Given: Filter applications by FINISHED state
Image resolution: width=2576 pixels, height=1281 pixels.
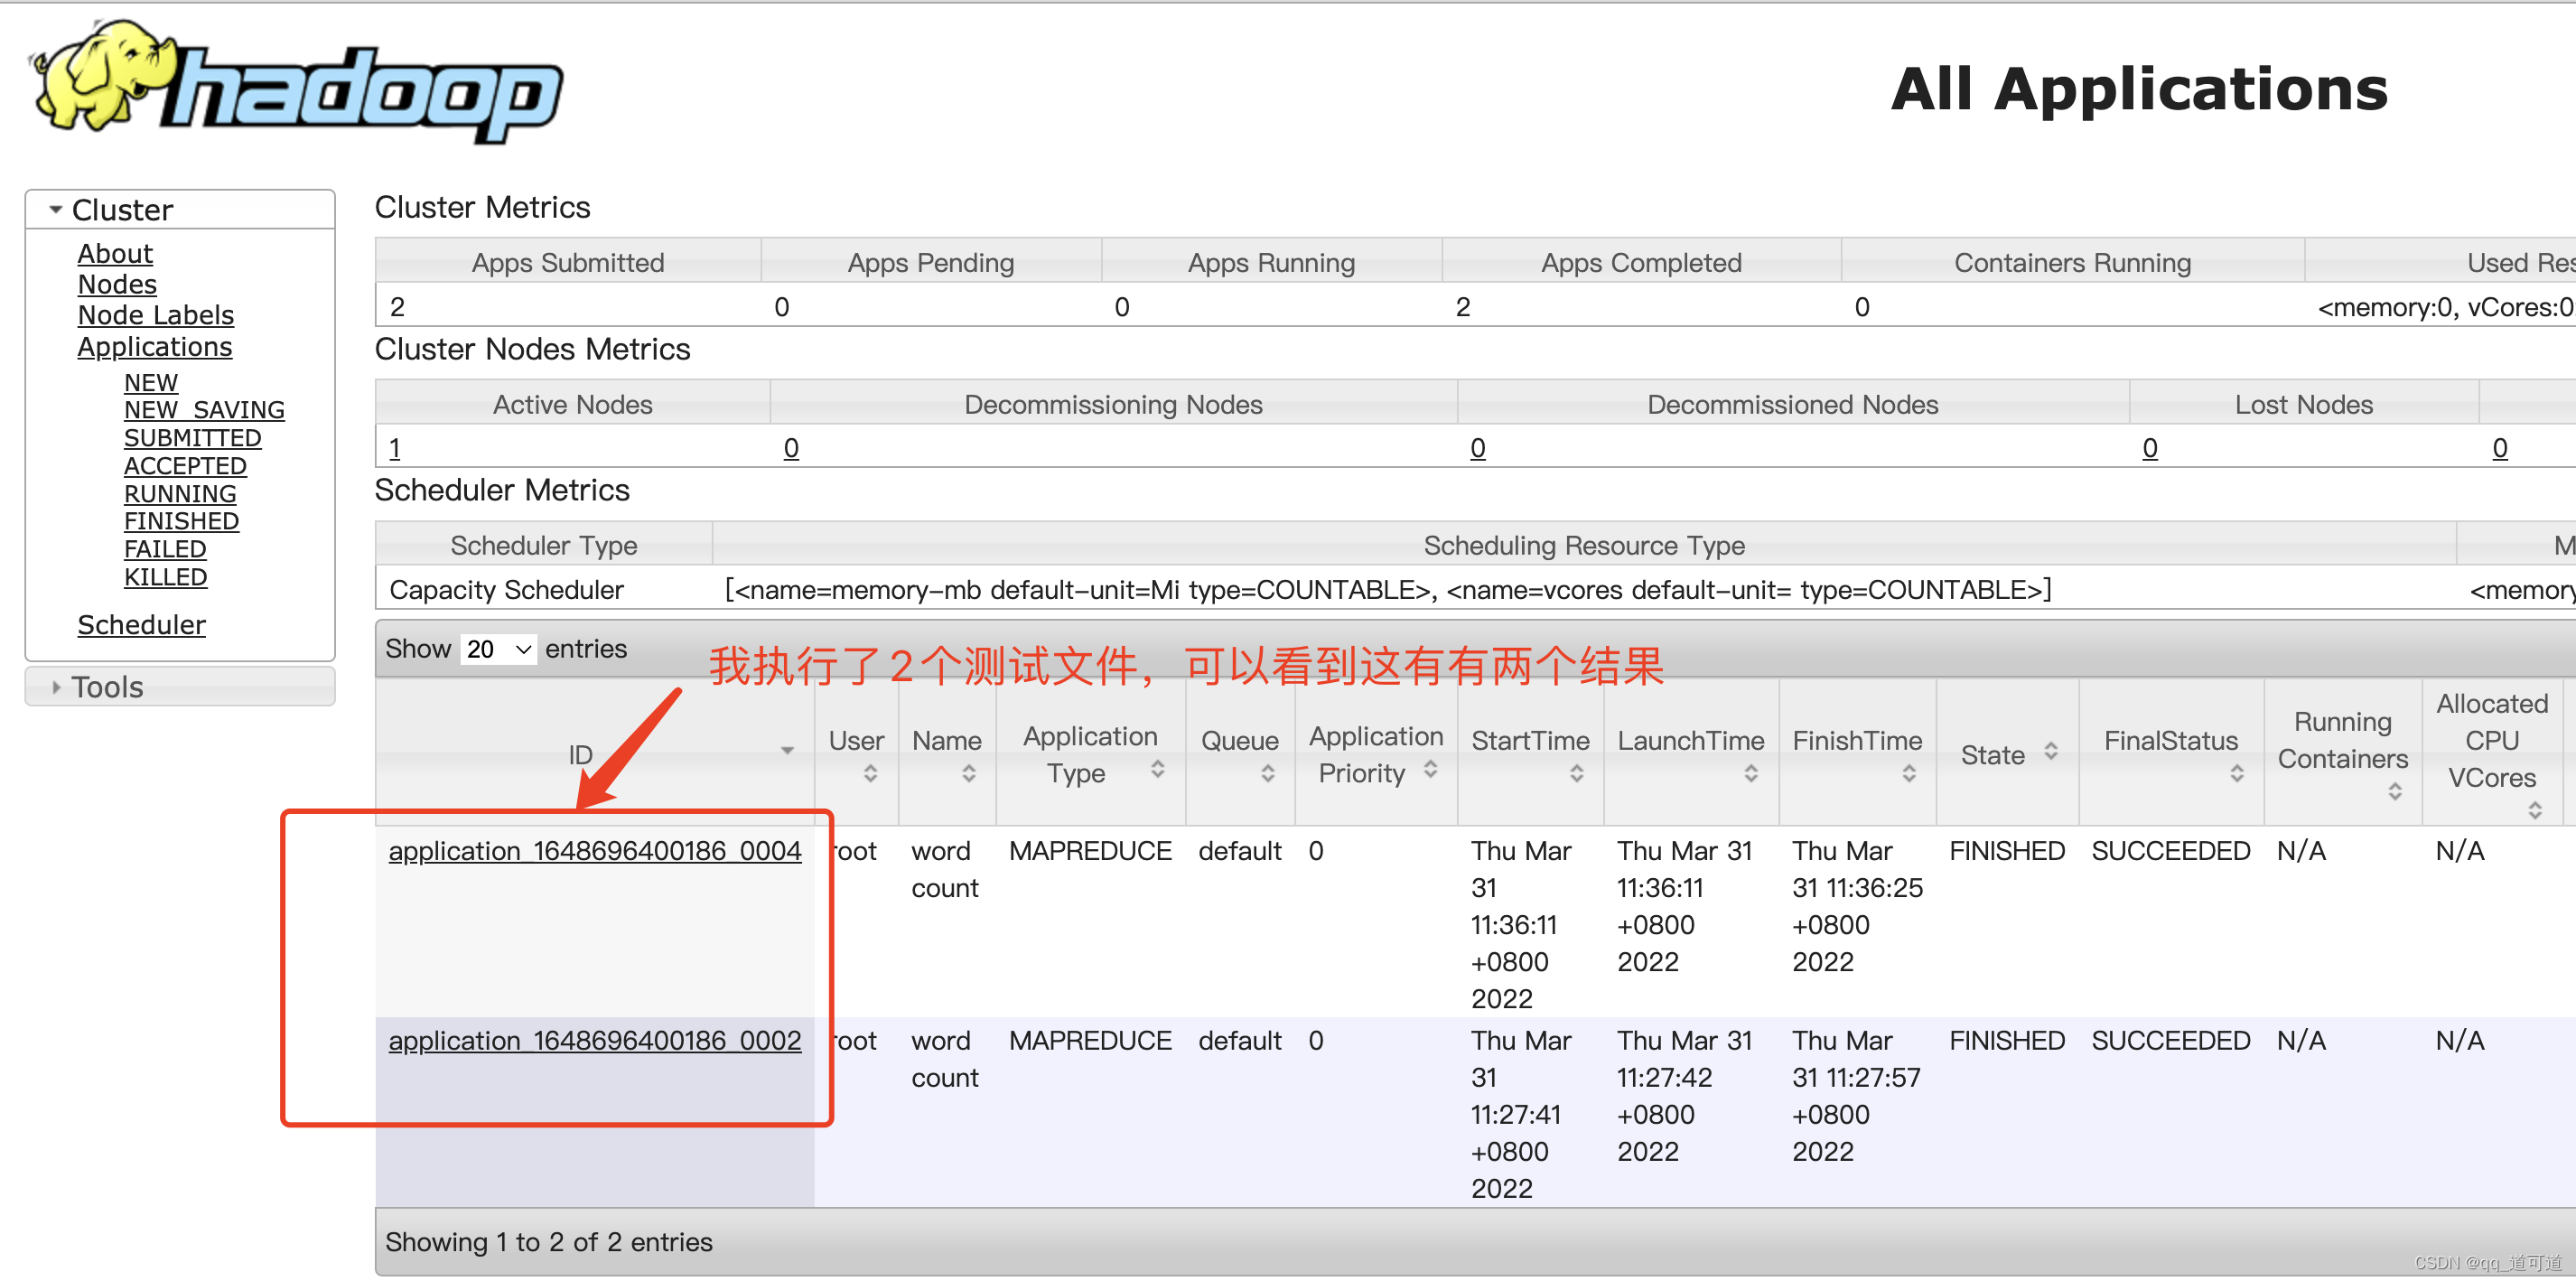Looking at the screenshot, I should (181, 521).
